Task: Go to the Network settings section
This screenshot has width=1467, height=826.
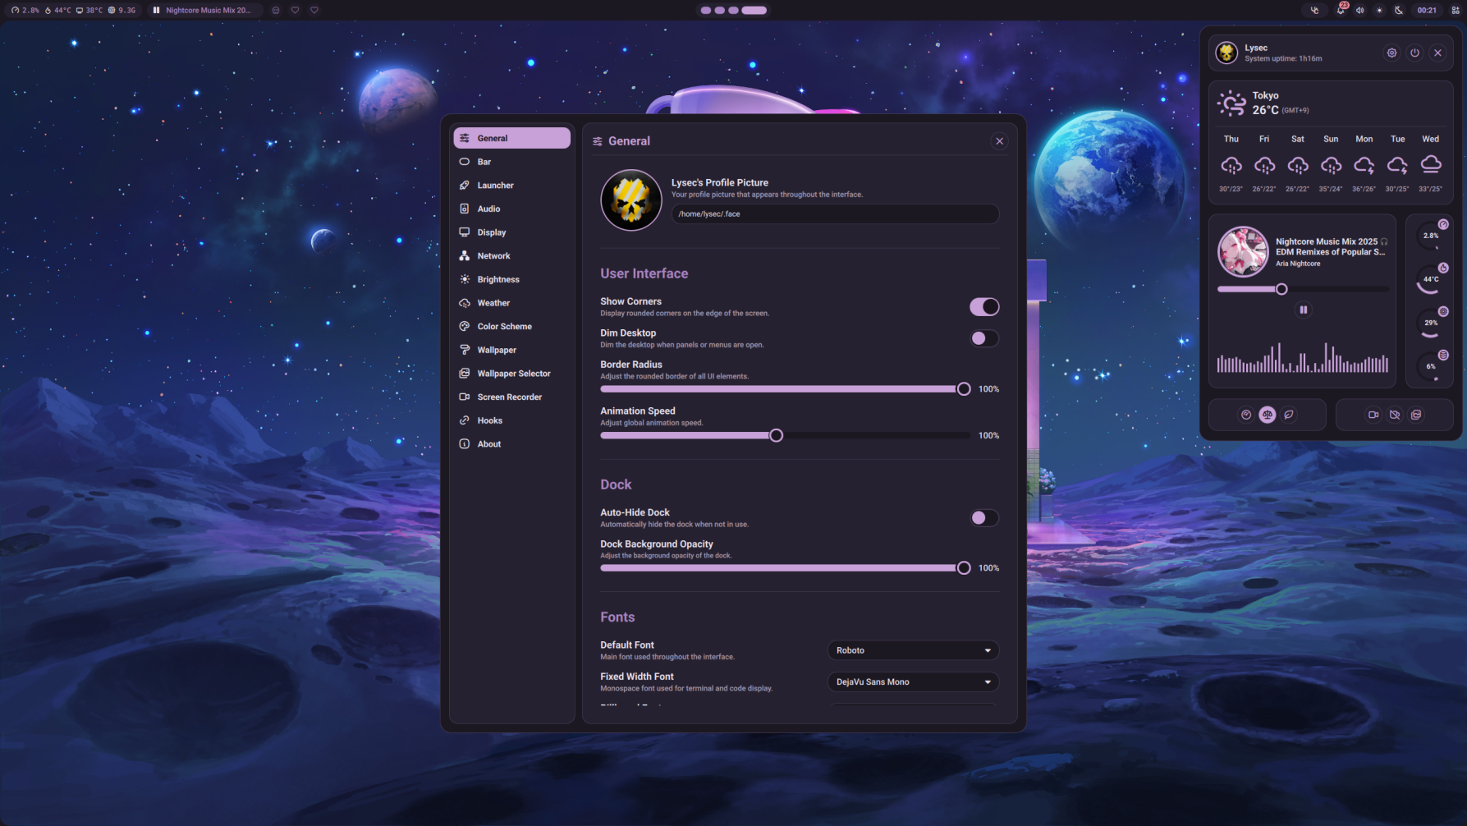Action: coord(493,256)
